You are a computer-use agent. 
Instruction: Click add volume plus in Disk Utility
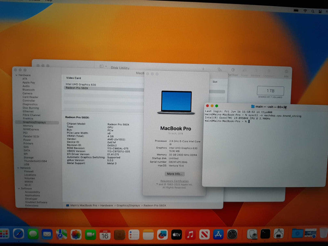click(203, 69)
